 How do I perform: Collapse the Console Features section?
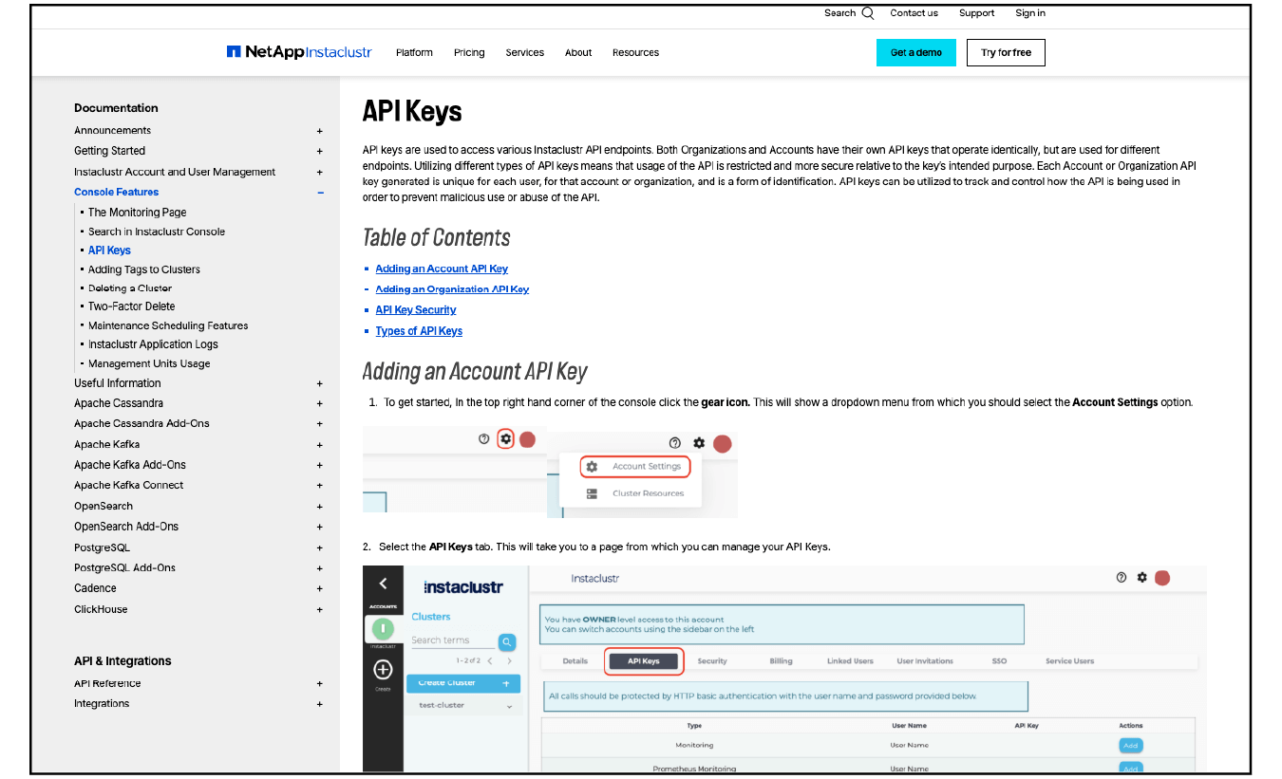point(320,192)
